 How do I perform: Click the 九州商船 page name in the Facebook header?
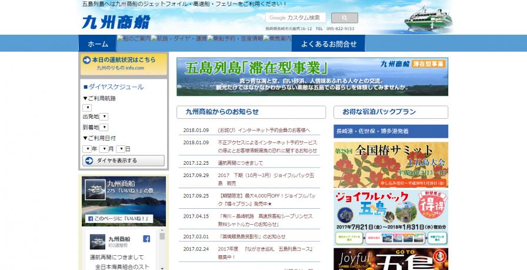click(x=121, y=184)
